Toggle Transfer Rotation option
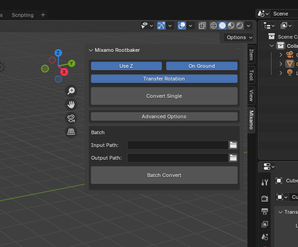298x247 pixels. [164, 79]
